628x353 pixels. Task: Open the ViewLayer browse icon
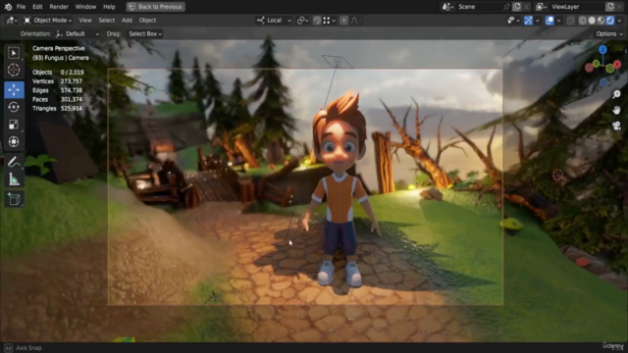pyautogui.click(x=542, y=7)
